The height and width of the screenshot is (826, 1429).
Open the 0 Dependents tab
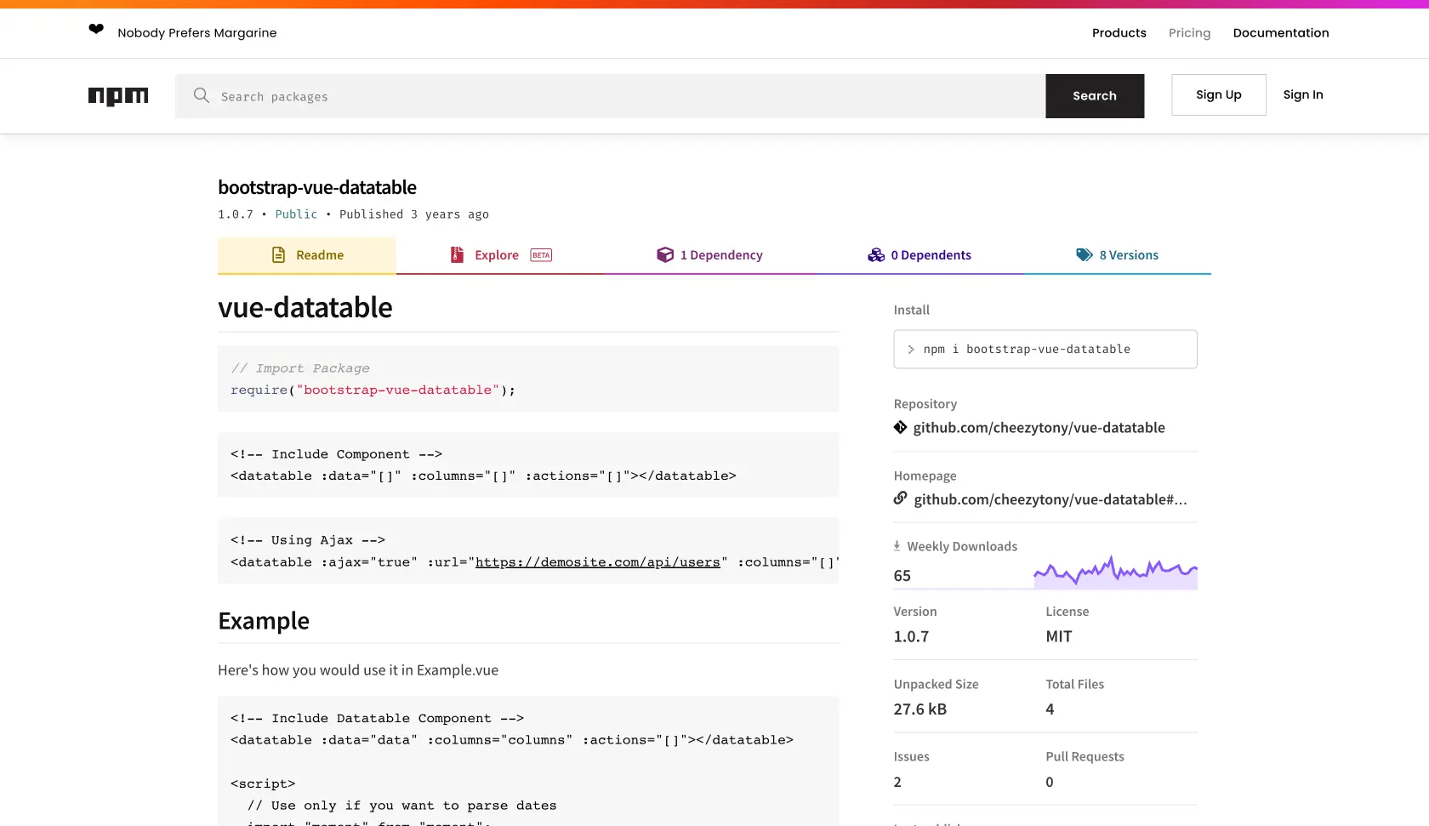pyautogui.click(x=919, y=255)
